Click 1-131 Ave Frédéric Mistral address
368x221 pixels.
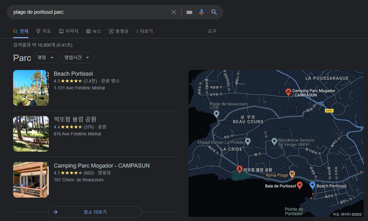click(79, 88)
